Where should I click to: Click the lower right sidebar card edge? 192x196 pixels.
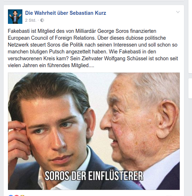190,88
